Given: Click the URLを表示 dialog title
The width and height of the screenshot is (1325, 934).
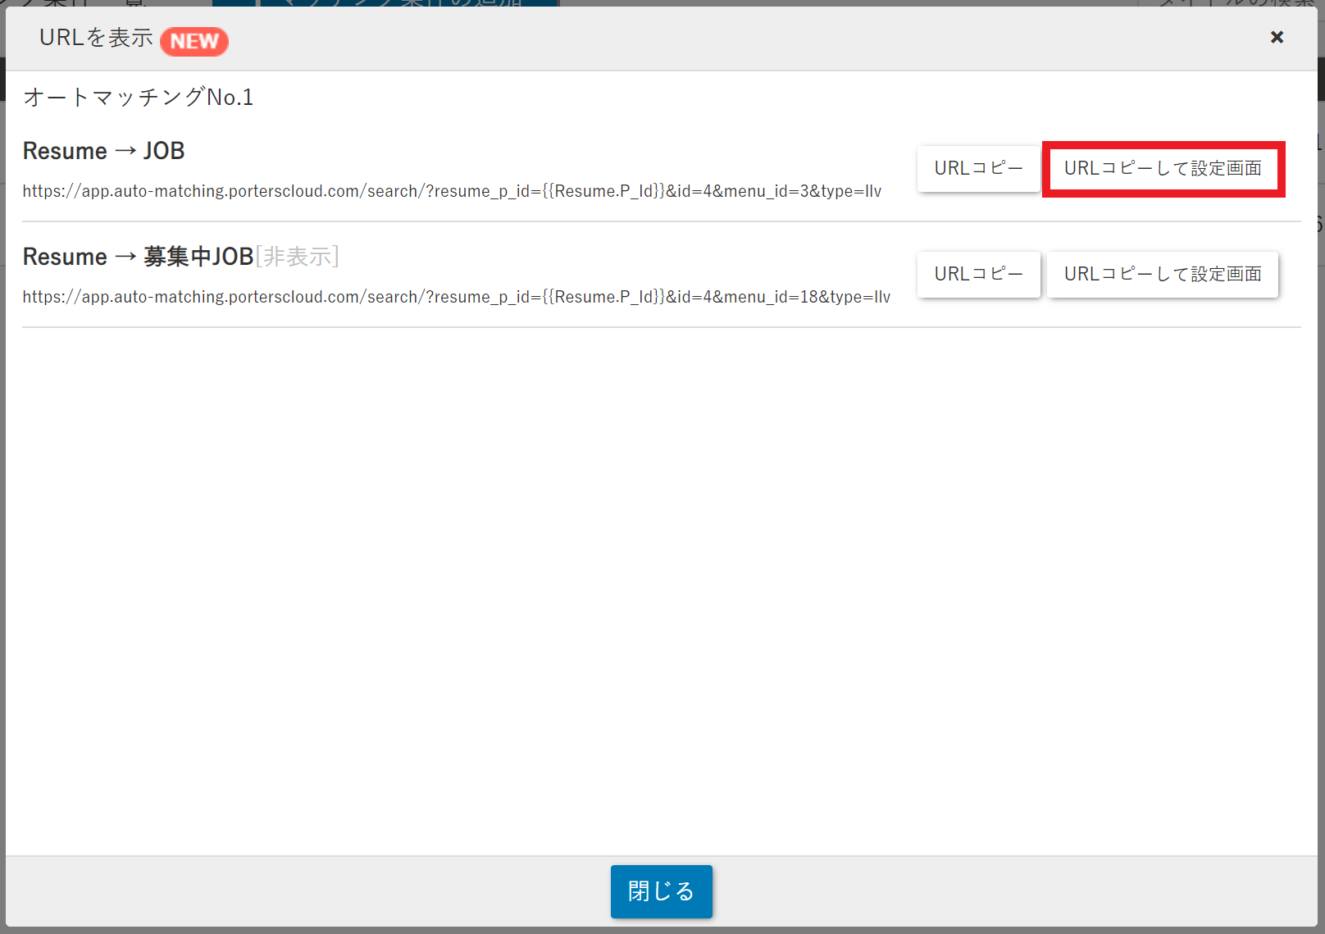Looking at the screenshot, I should (96, 38).
